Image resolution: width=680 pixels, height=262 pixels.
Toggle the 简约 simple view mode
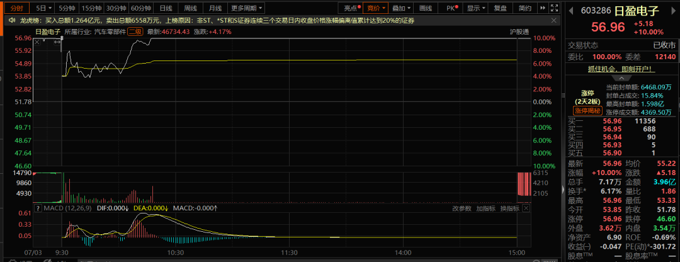[x=524, y=8]
